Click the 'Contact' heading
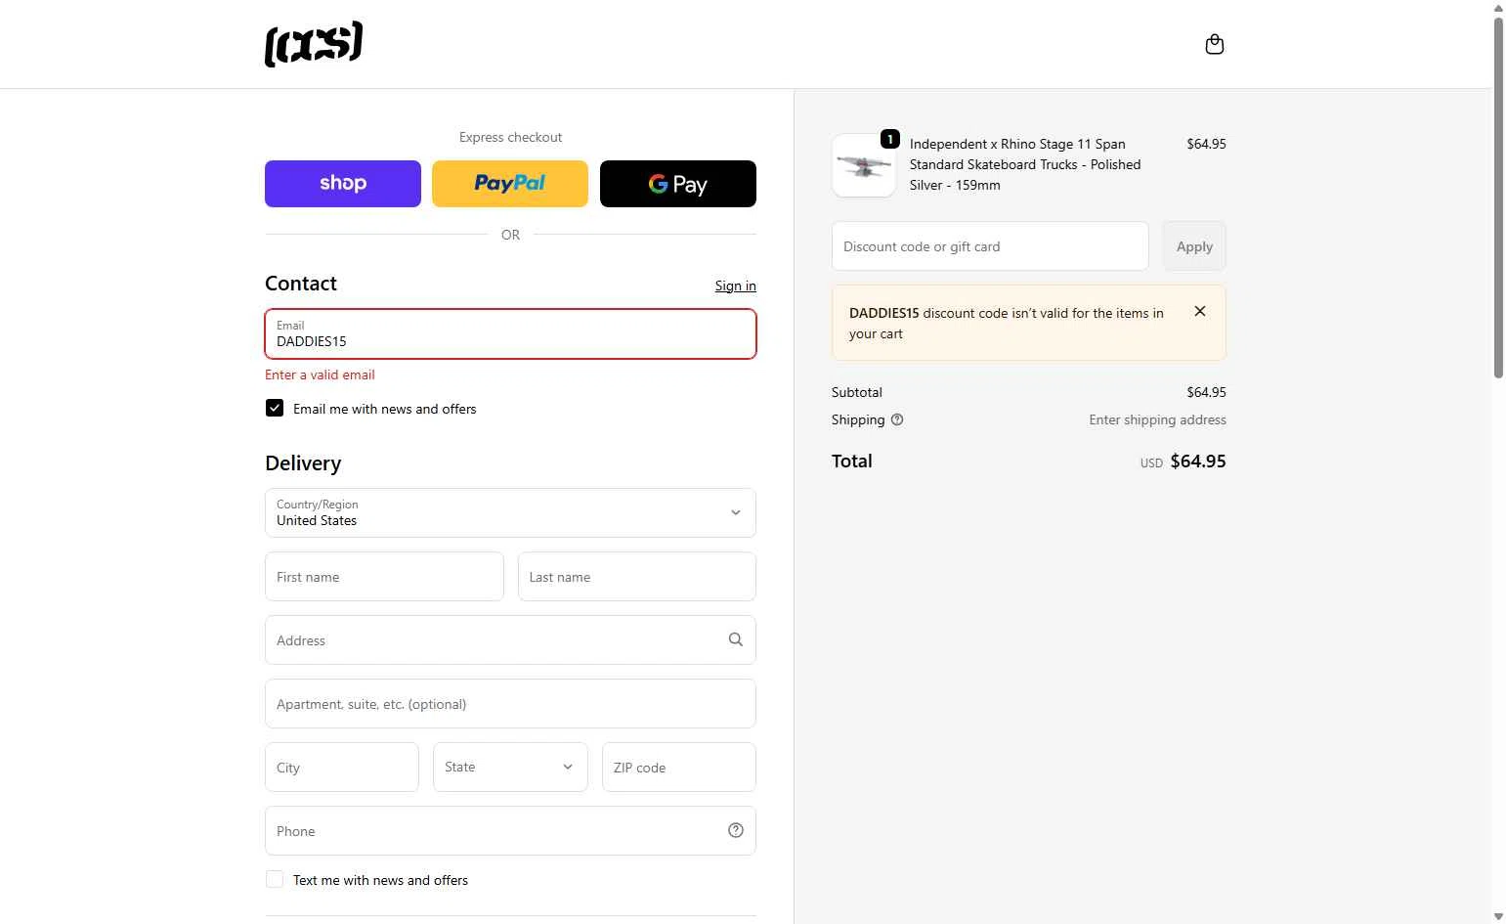This screenshot has height=924, width=1506. pos(301,284)
